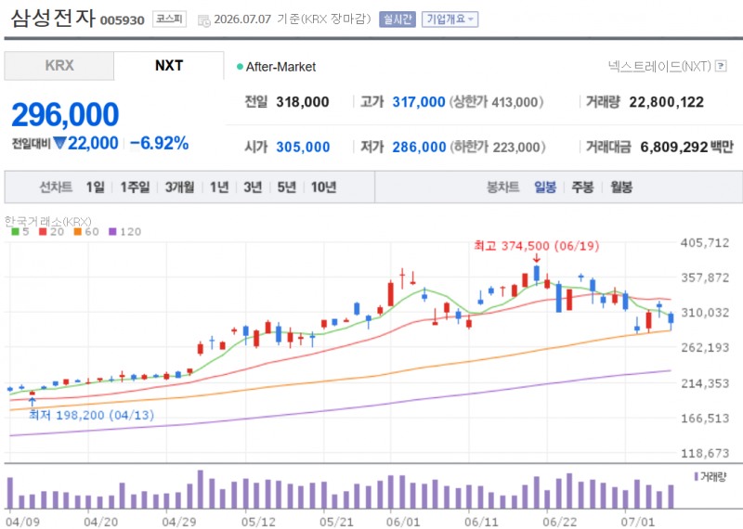The image size is (743, 529).
Task: Click the purple 120-day average legend swatch
Action: [112, 232]
